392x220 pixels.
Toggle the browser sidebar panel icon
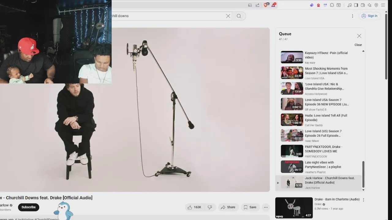[356, 5]
